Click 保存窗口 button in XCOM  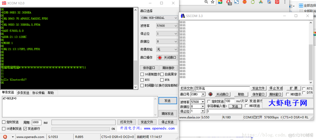[x=149, y=68]
